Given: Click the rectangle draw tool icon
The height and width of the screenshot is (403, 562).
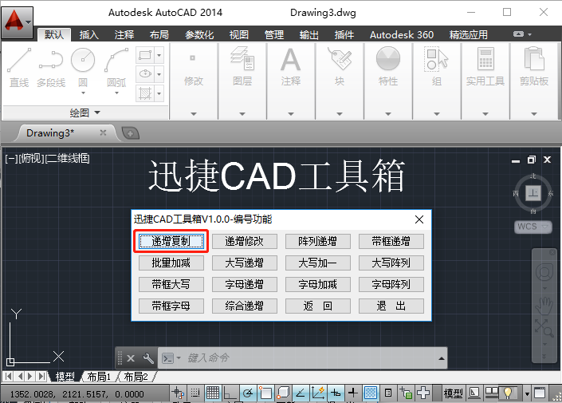Looking at the screenshot, I should pyautogui.click(x=145, y=55).
